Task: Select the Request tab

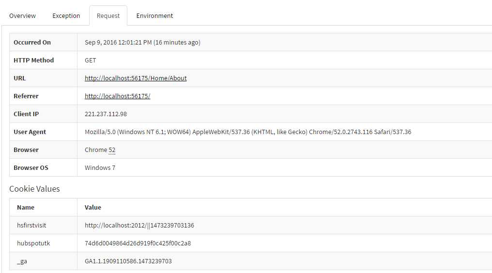Action: pos(108,15)
